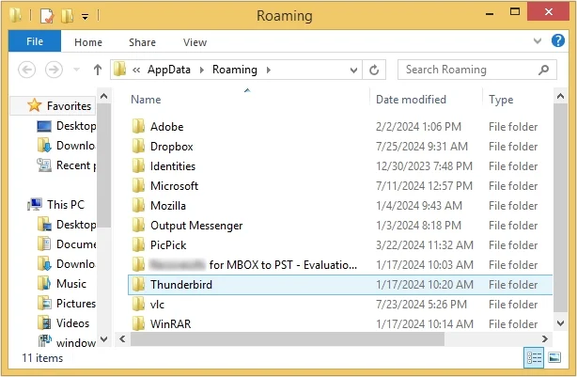The width and height of the screenshot is (577, 377).
Task: Select the Output Messenger folder
Action: coord(340,226)
